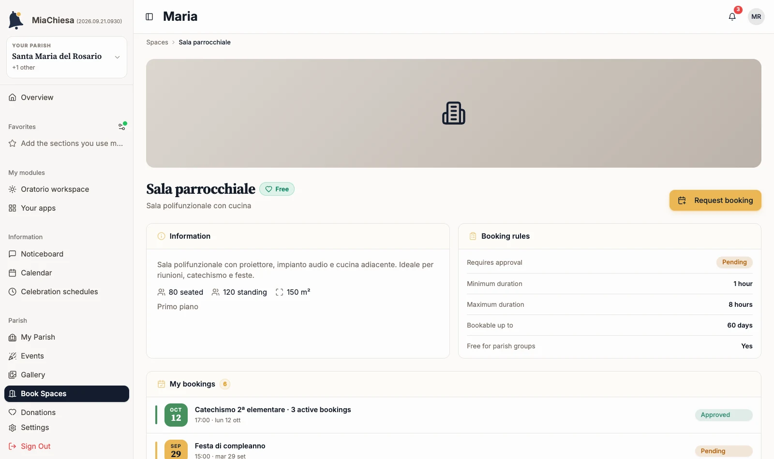Open Events section
The image size is (774, 459).
67,356
